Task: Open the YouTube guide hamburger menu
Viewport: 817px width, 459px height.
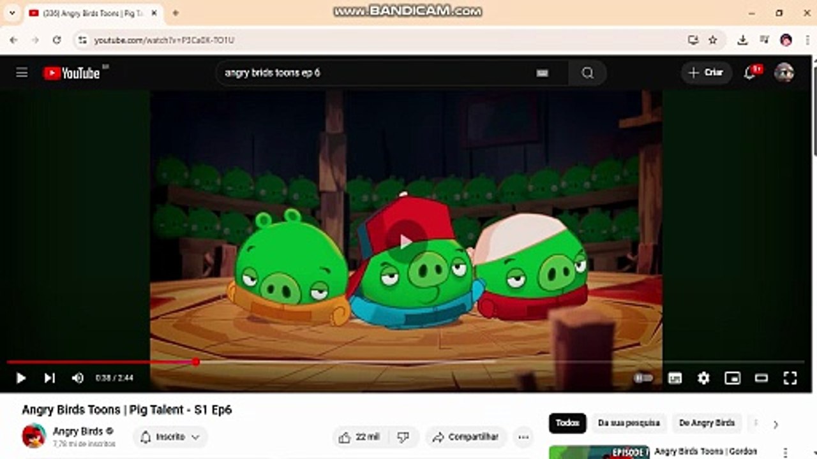Action: (x=22, y=73)
